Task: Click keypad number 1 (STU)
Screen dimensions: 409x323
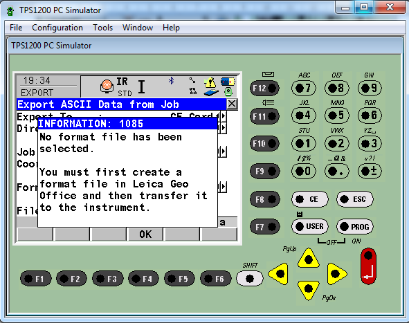Action: pyautogui.click(x=304, y=143)
